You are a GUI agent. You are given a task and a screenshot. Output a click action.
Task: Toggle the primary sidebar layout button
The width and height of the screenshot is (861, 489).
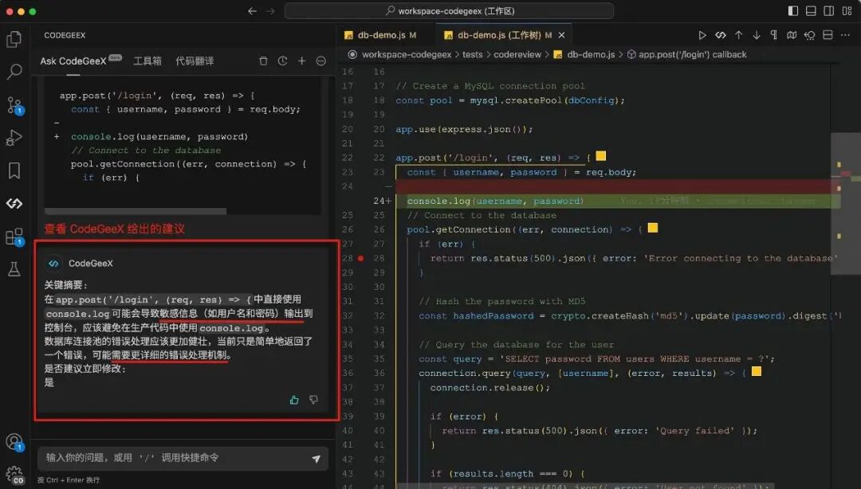(x=793, y=11)
